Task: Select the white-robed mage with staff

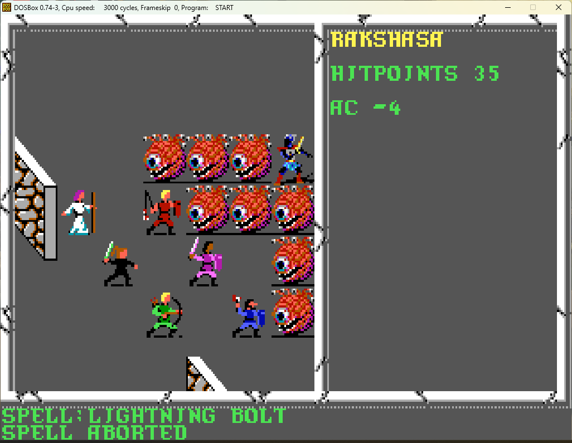Action: coord(79,212)
